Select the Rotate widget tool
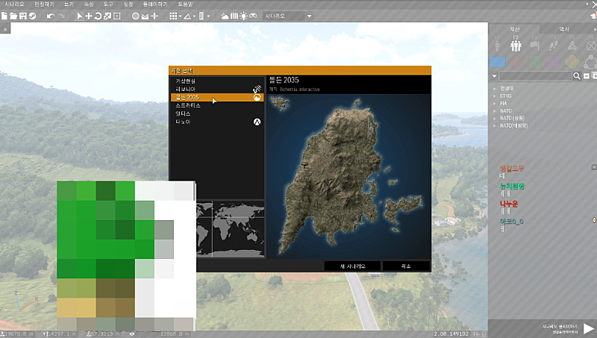The height and width of the screenshot is (338, 597). [98, 16]
